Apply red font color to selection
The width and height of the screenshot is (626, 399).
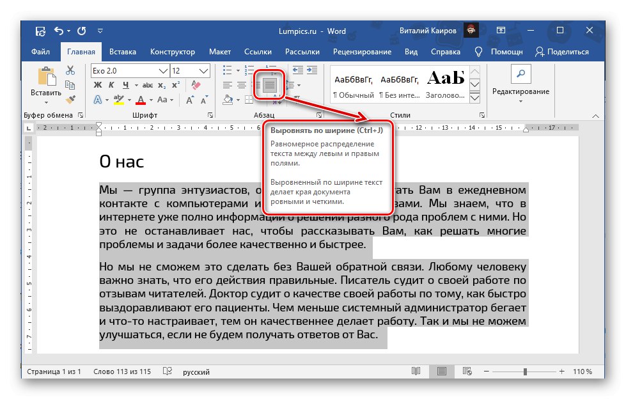tap(140, 100)
